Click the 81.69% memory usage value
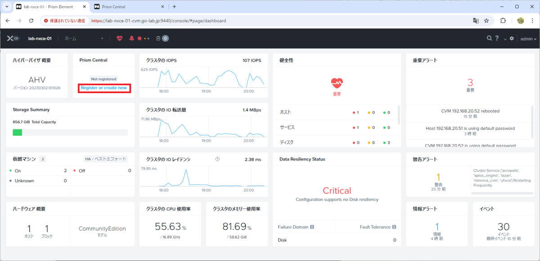Viewport: 540px width, 261px height. (x=237, y=227)
